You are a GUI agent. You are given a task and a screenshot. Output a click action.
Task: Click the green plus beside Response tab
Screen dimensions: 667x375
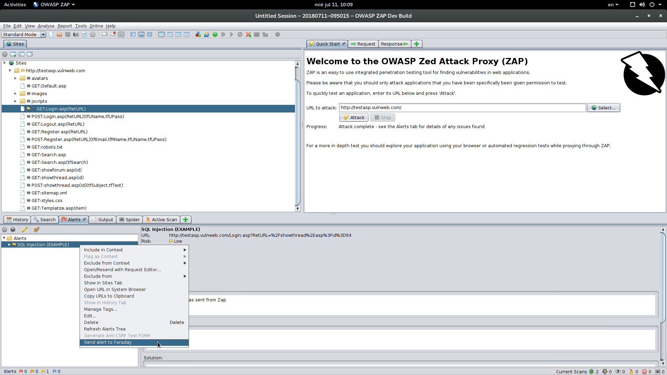417,44
